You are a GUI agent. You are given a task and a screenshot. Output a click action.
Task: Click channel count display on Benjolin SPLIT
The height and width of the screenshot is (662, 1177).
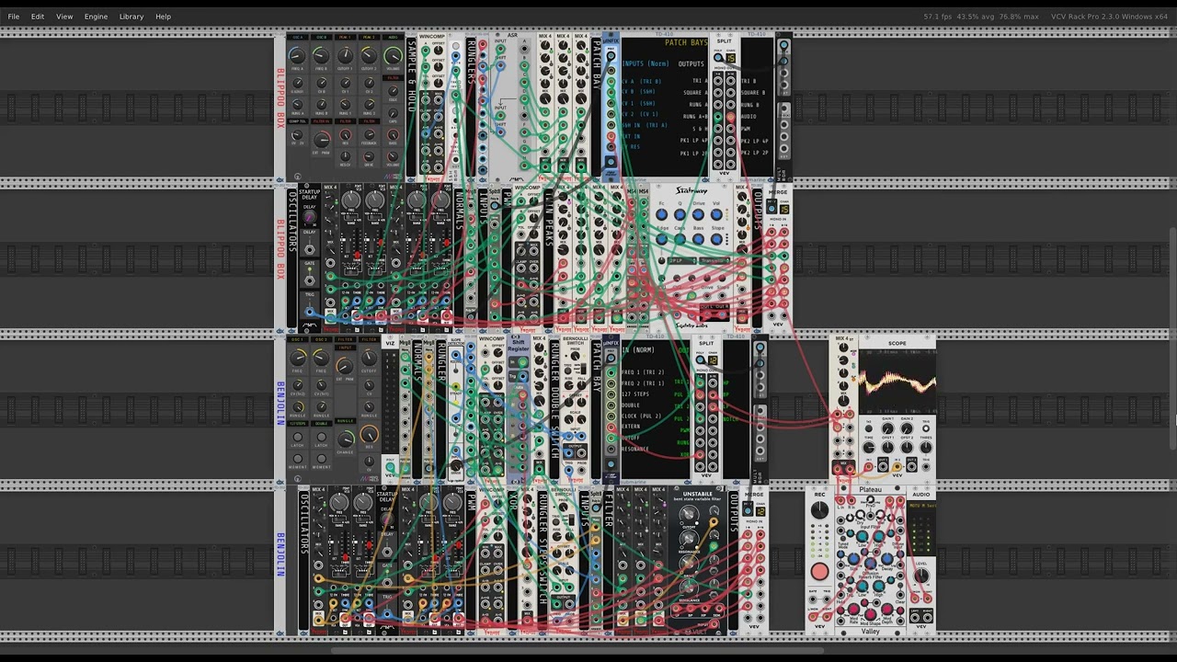(x=713, y=360)
